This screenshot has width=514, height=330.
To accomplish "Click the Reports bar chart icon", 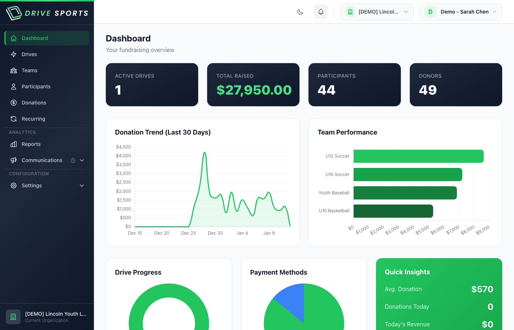I will click(14, 144).
